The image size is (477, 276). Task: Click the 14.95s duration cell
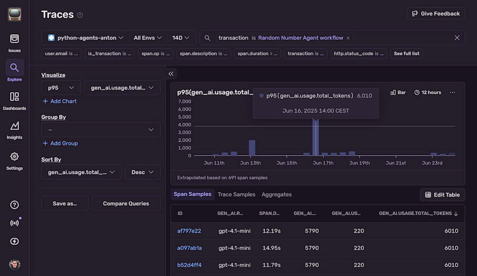pos(271,248)
